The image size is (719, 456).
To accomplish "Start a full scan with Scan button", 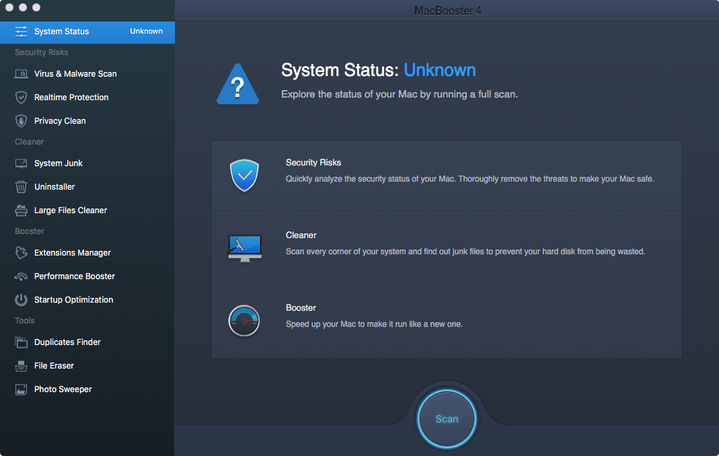I will click(x=447, y=419).
